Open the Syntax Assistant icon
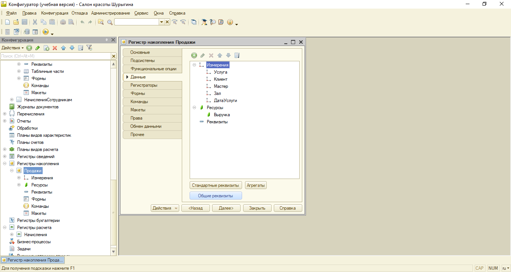511x272 pixels. (x=204, y=22)
